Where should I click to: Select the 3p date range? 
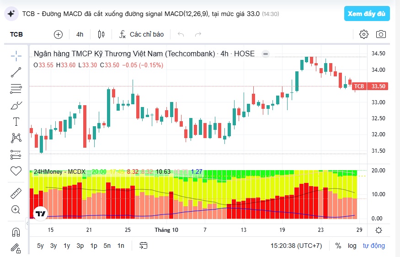point(80,246)
